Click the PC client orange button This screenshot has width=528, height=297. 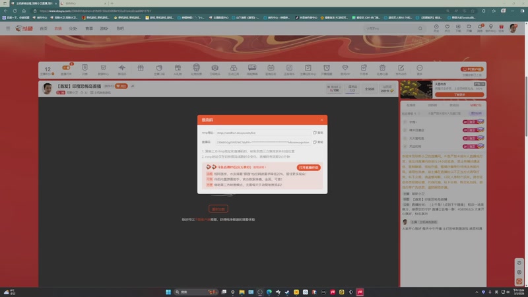point(472,69)
